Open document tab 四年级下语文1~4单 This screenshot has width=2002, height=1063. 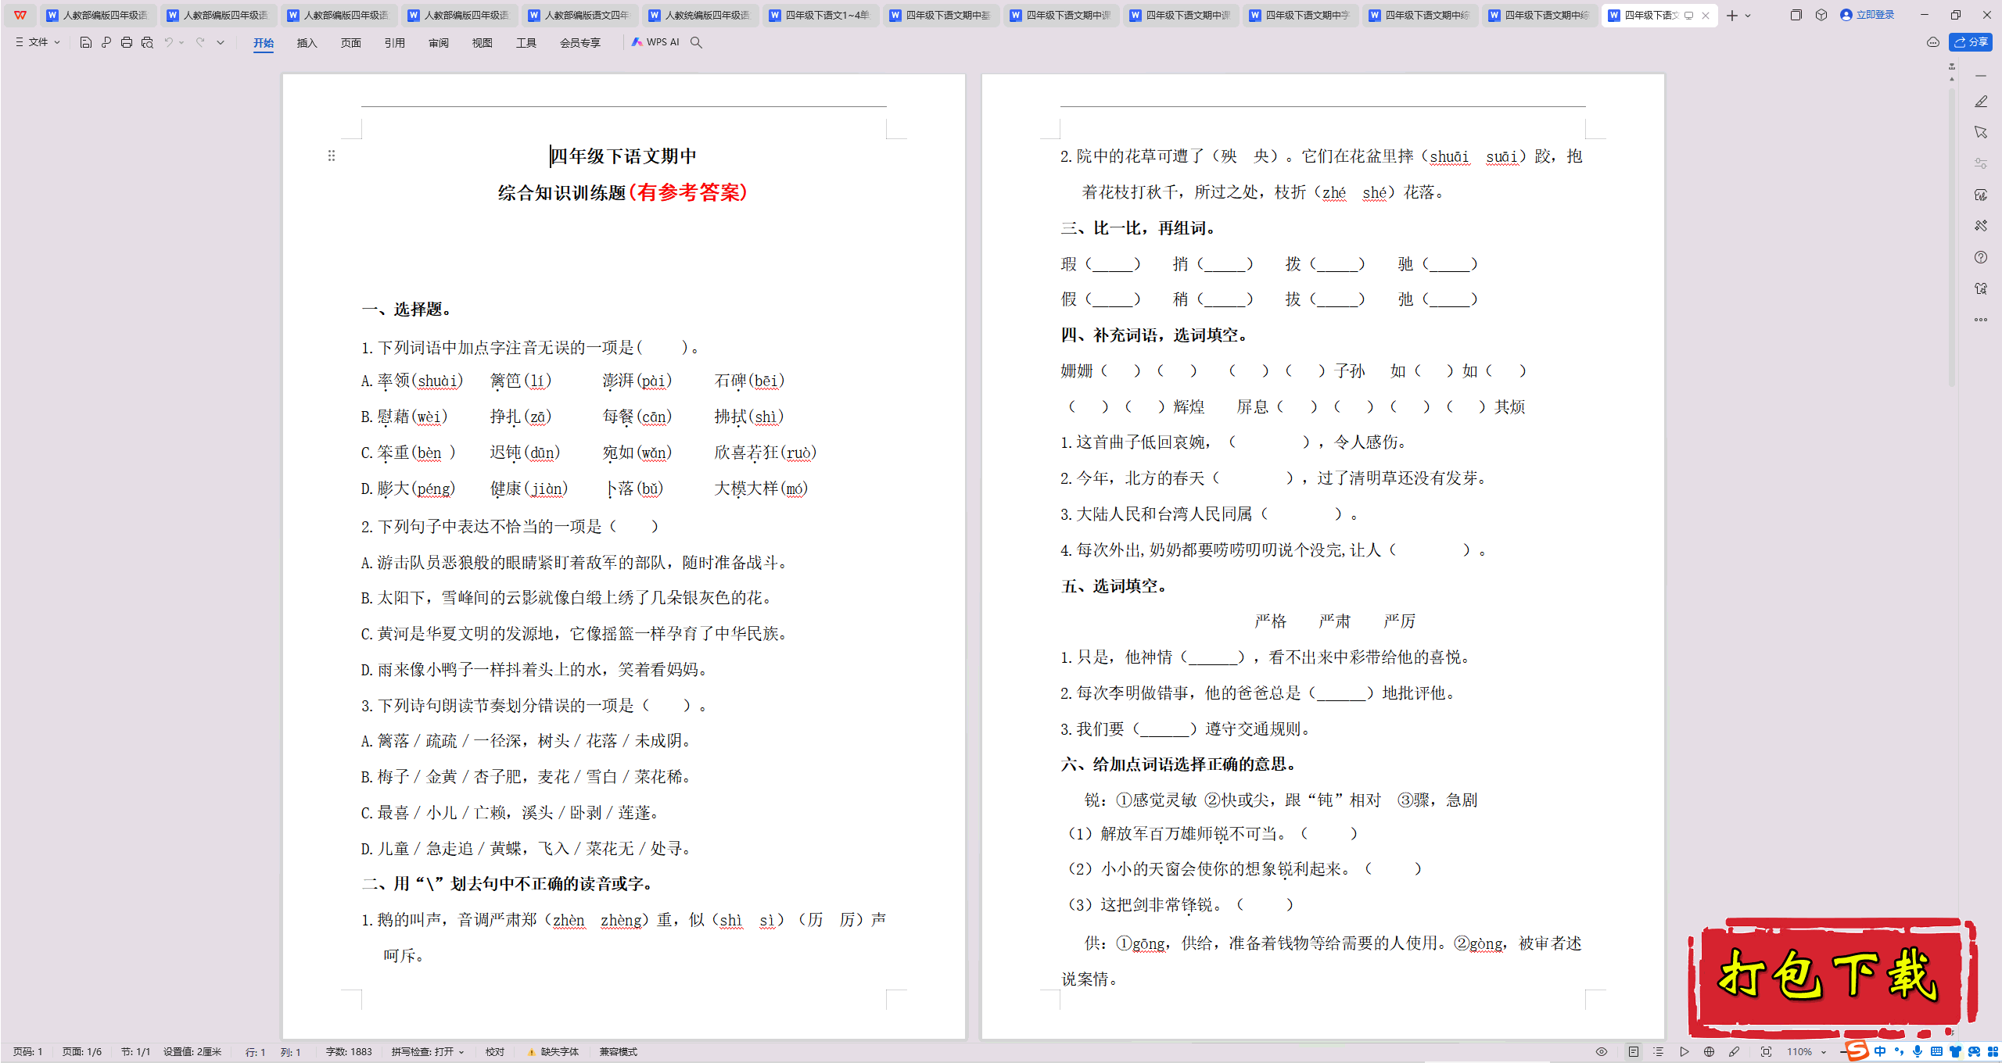820,15
